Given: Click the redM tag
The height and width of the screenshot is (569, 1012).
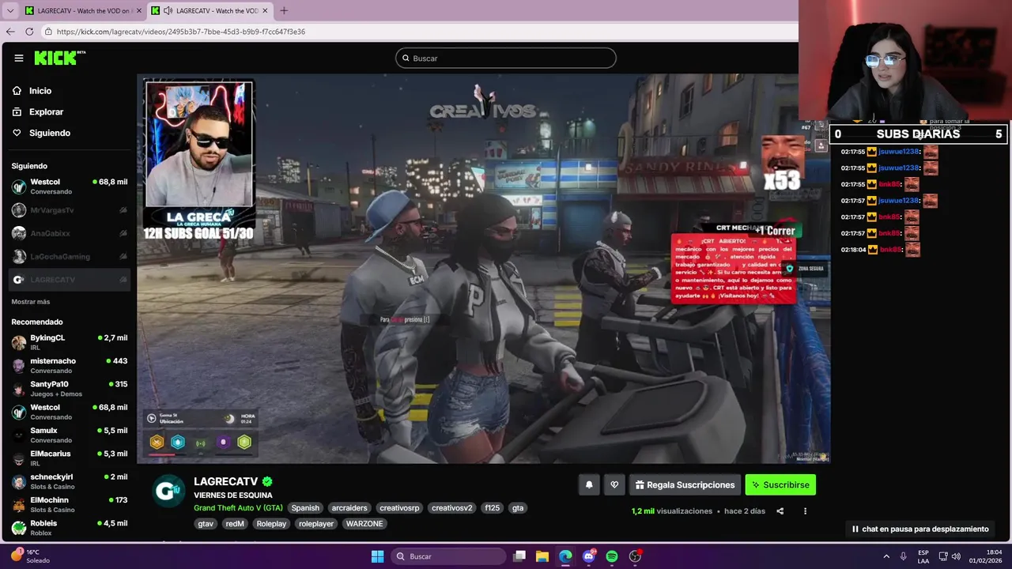Looking at the screenshot, I should tap(235, 524).
